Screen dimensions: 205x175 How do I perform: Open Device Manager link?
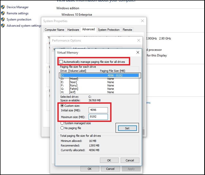click(x=17, y=7)
